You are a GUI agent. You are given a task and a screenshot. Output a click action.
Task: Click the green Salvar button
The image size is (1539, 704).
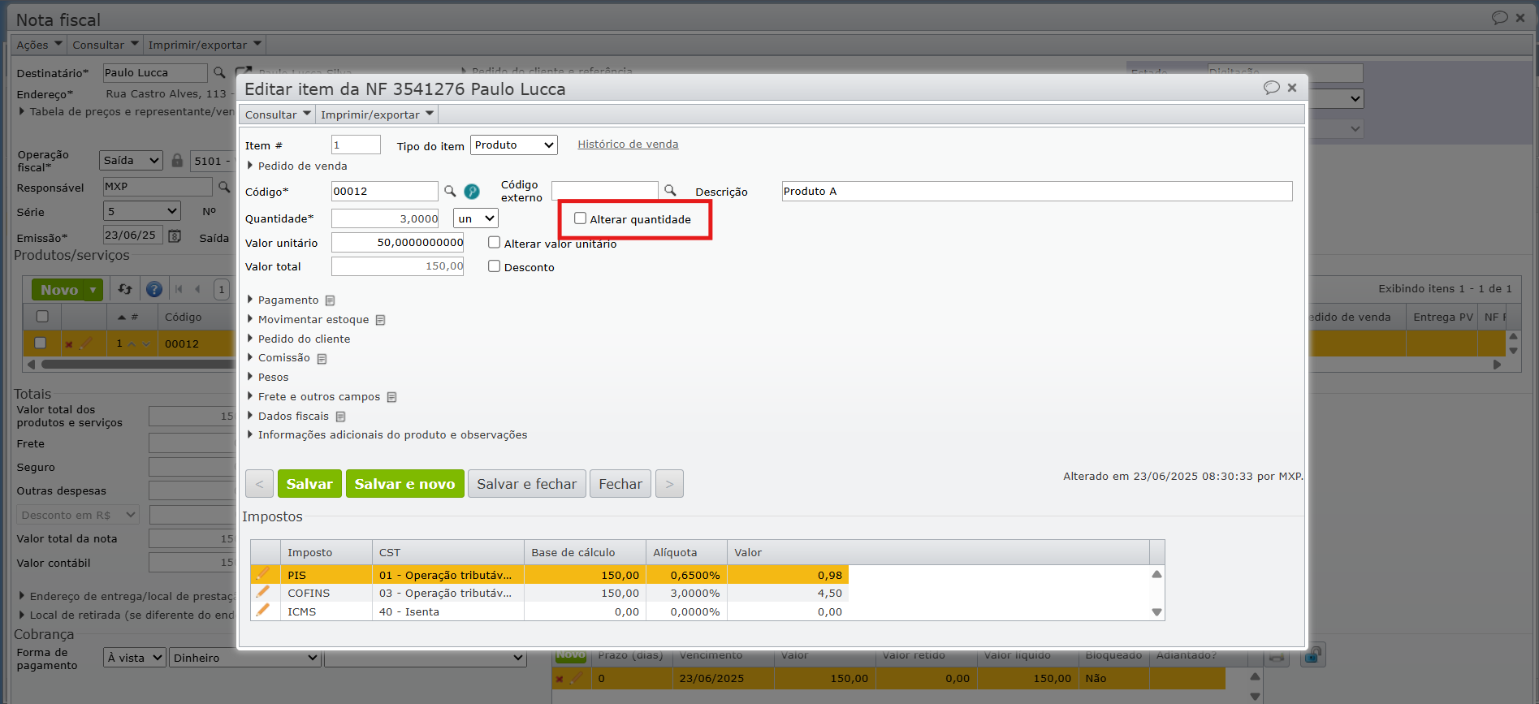[x=309, y=484]
